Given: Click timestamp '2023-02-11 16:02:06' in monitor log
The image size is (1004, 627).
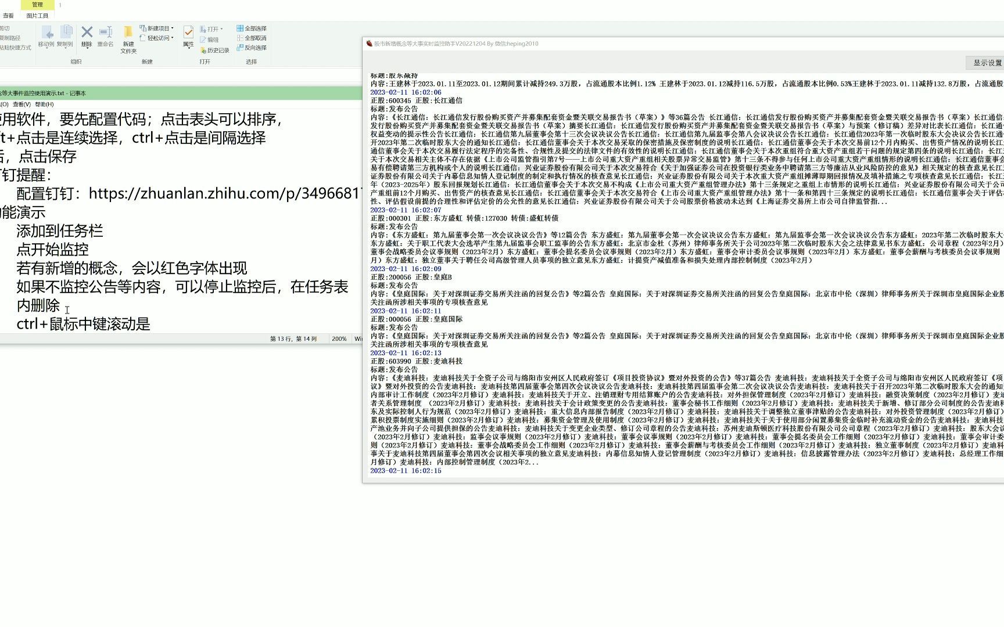Looking at the screenshot, I should pyautogui.click(x=406, y=92).
